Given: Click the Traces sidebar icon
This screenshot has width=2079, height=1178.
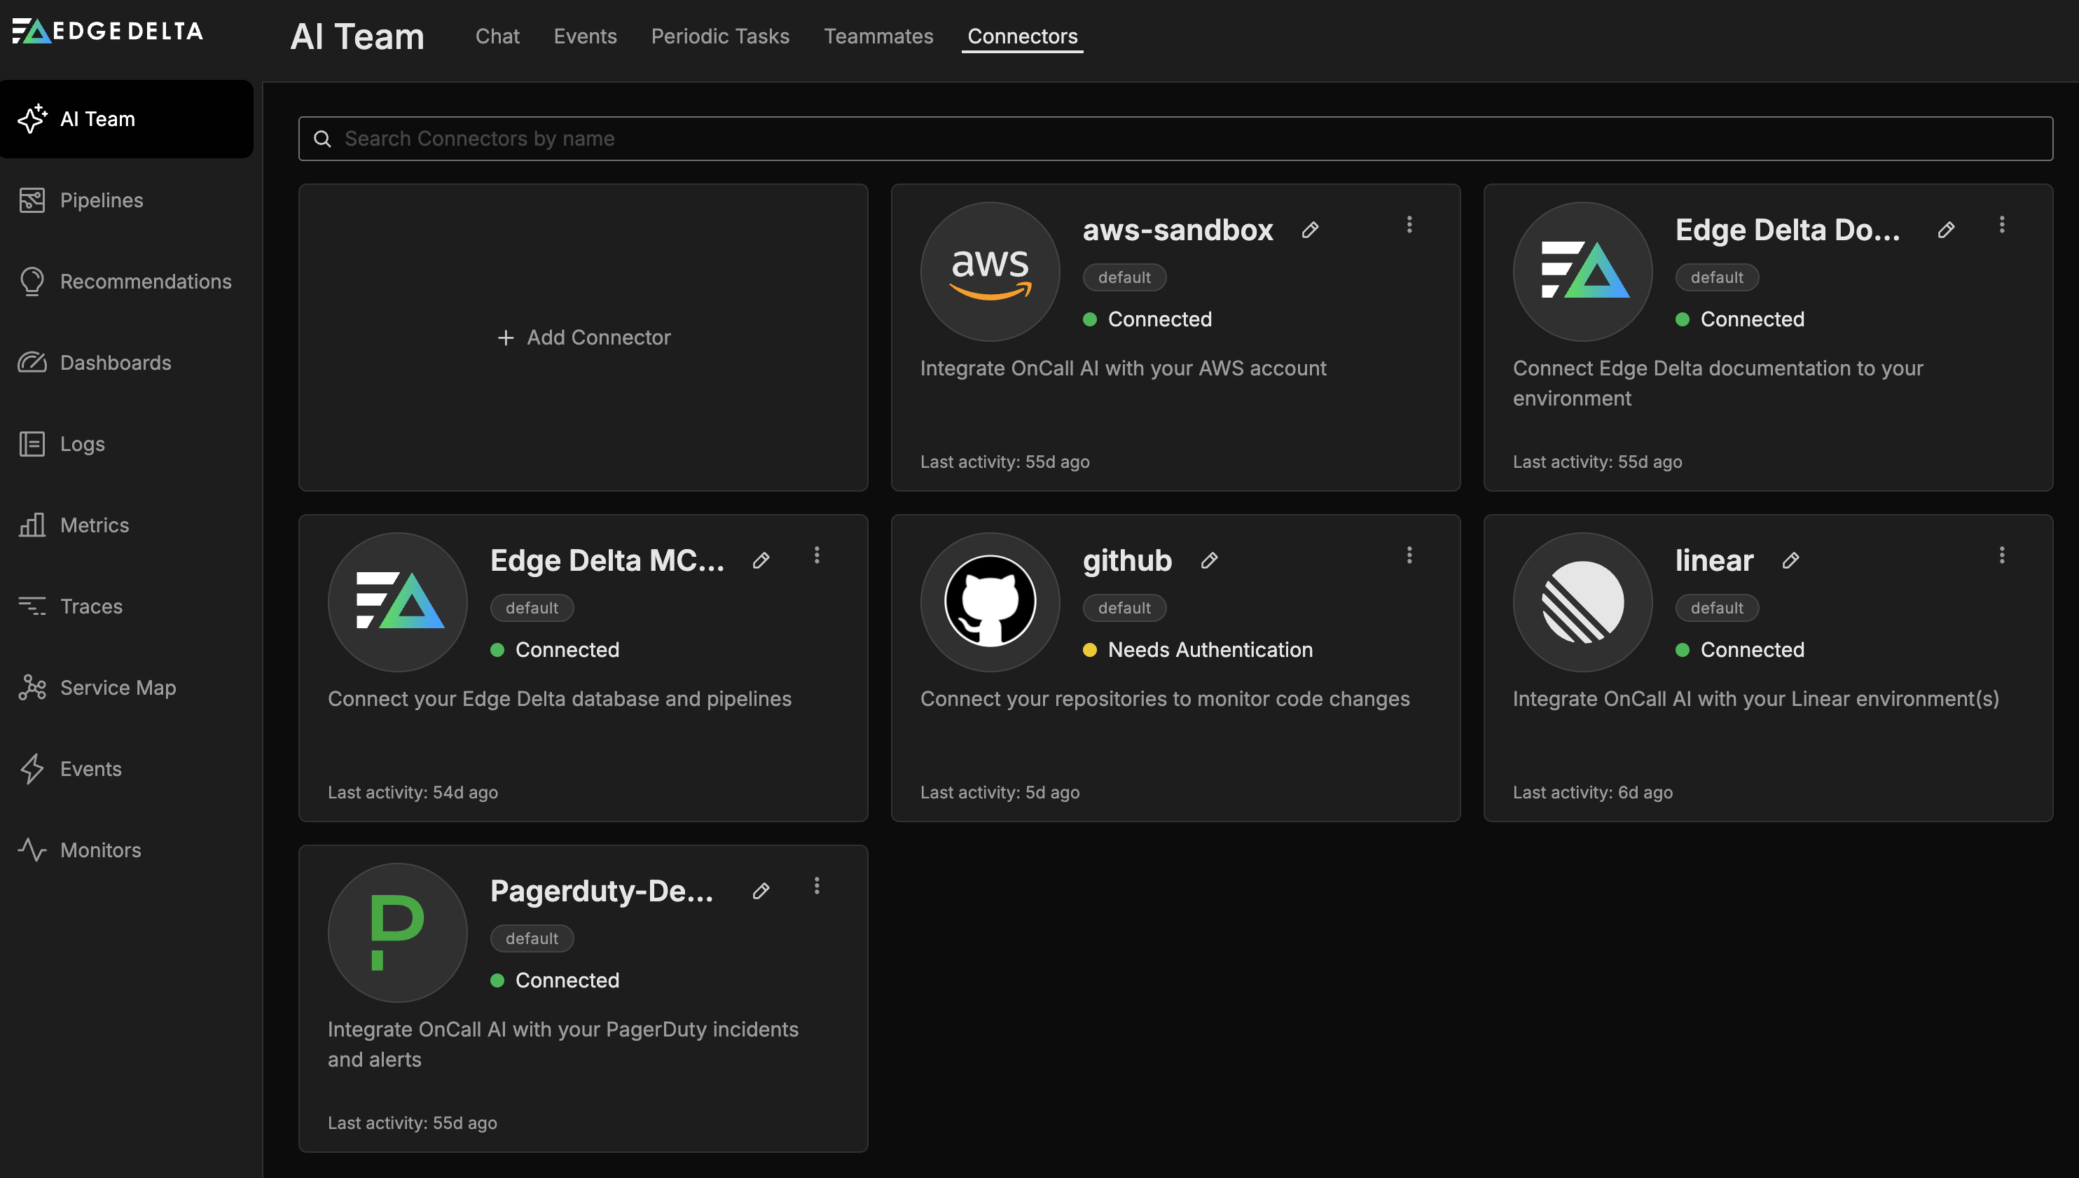Looking at the screenshot, I should pos(32,606).
